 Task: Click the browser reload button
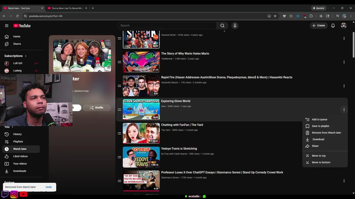[17, 16]
